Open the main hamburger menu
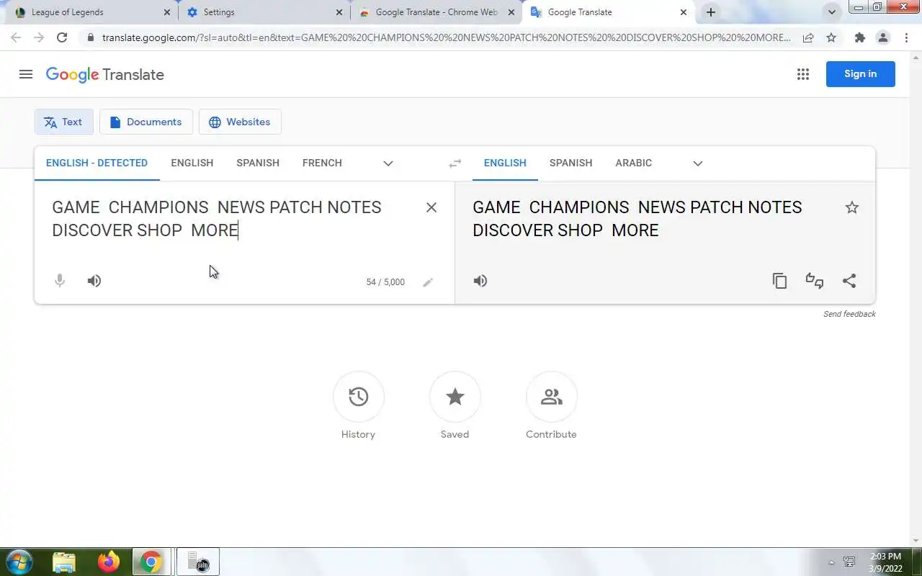This screenshot has width=922, height=576. 26,74
